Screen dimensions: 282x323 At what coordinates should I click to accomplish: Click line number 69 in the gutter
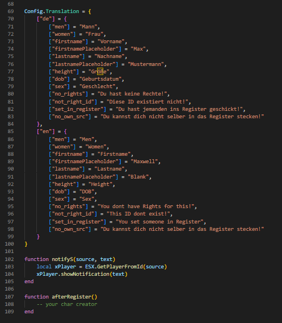(x=11, y=11)
